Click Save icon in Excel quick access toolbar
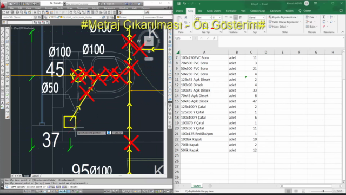The width and height of the screenshot is (346, 195). click(179, 4)
